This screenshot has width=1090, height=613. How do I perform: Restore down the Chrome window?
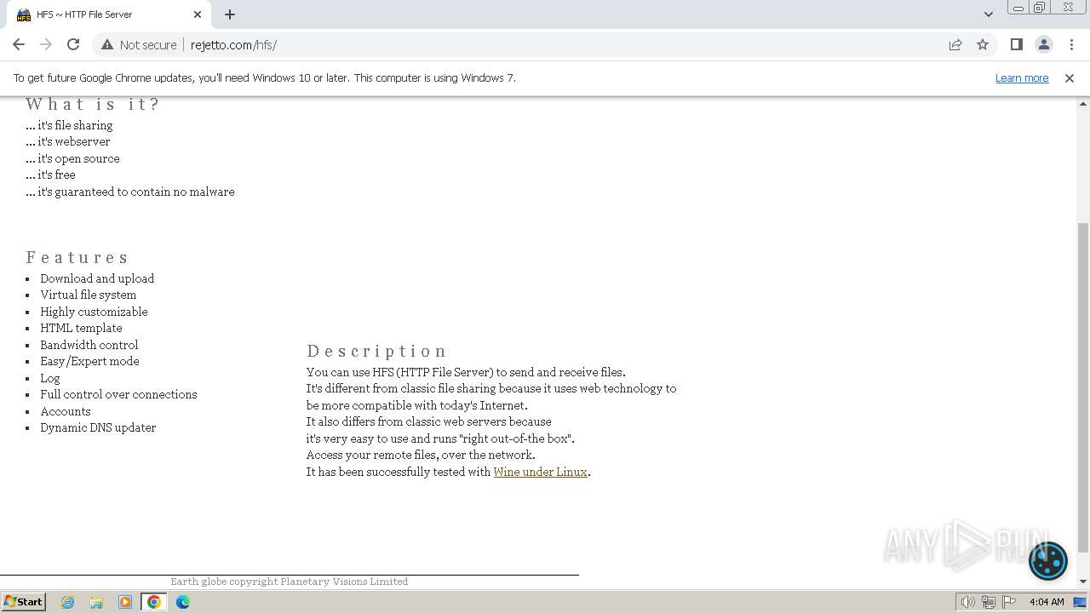[x=1040, y=8]
